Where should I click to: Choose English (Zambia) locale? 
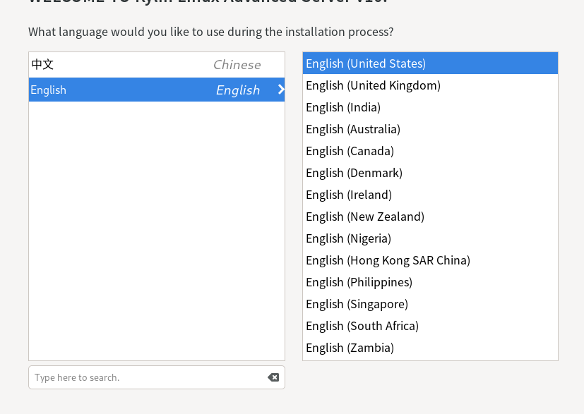(x=430, y=348)
